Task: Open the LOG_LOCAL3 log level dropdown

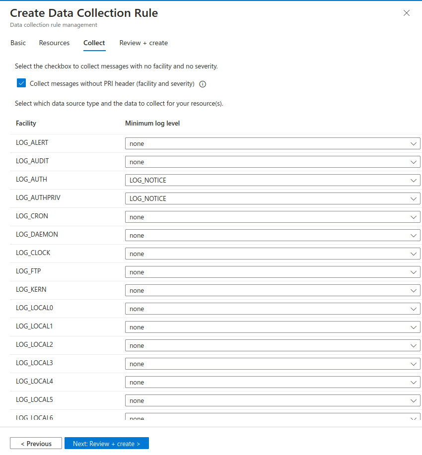Action: (272, 364)
